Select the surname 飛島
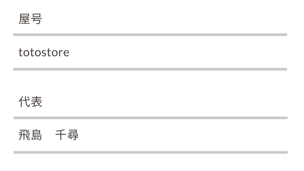 [30, 135]
